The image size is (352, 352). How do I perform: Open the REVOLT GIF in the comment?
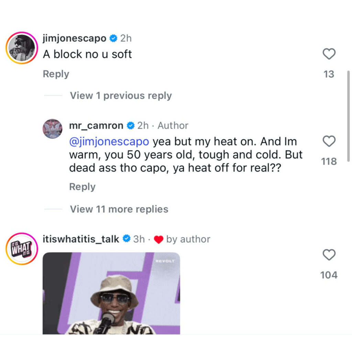point(111,293)
